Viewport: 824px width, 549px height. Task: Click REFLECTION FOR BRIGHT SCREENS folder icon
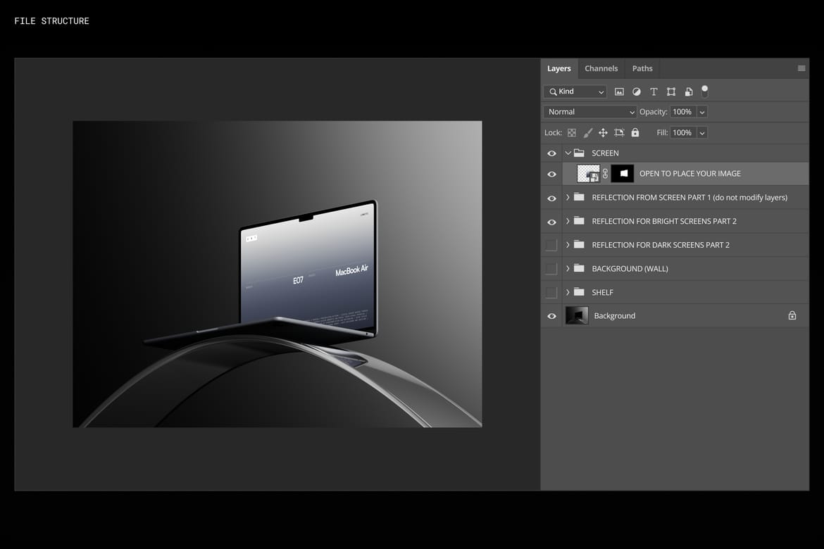click(579, 221)
